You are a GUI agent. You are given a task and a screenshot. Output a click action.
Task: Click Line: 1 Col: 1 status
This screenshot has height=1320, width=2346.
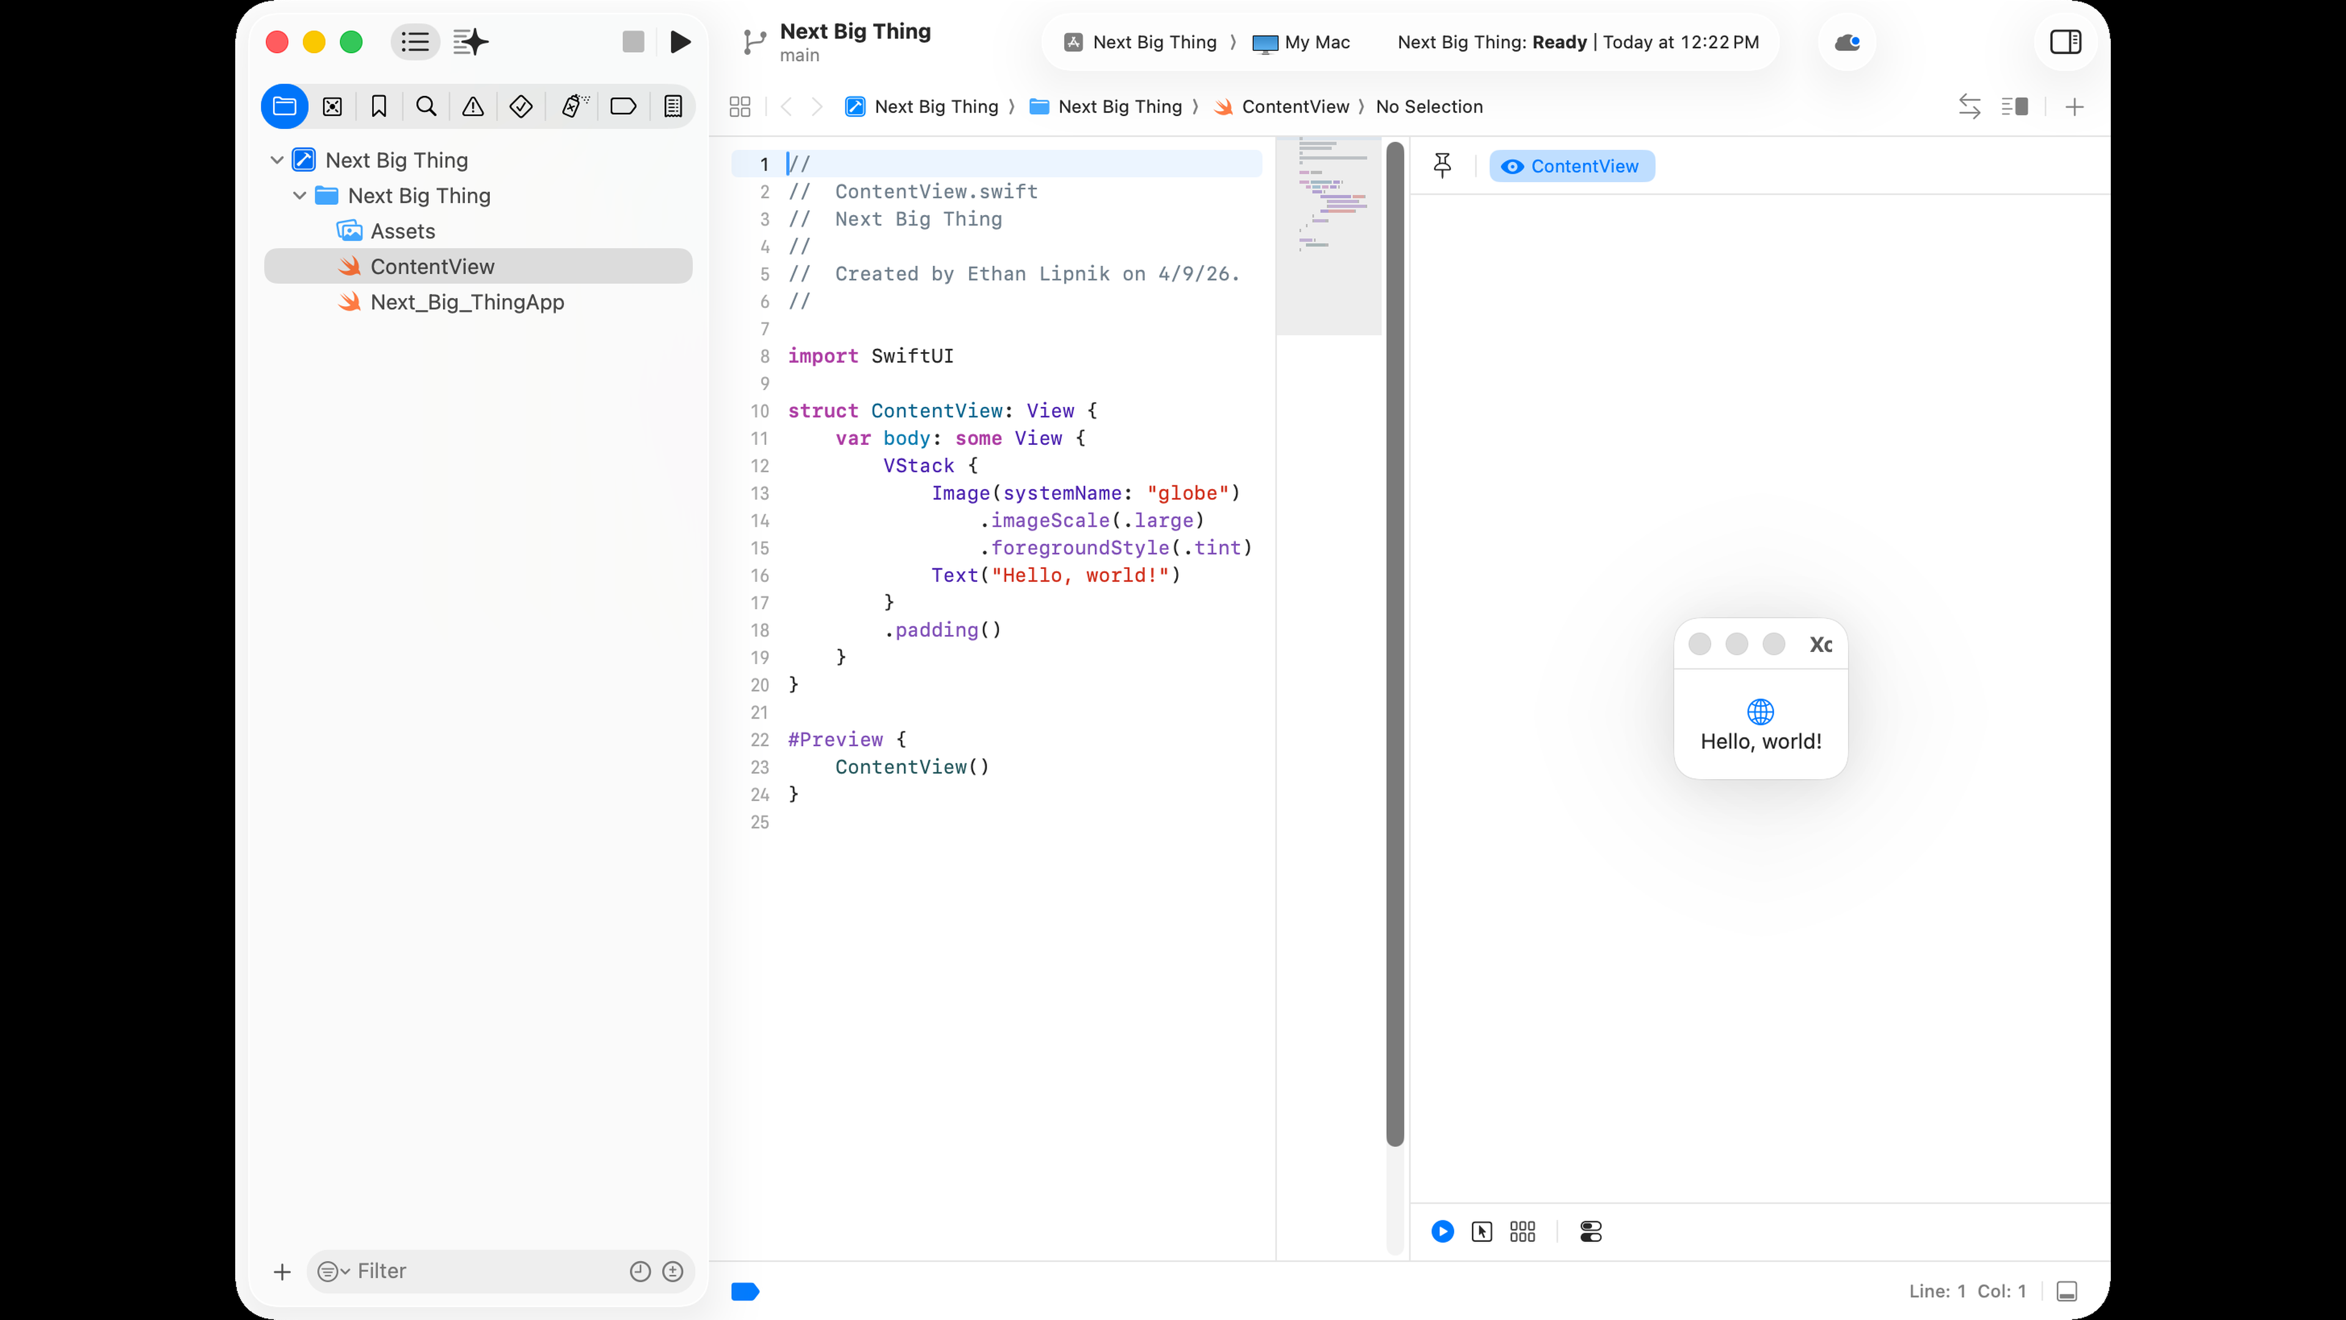tap(1967, 1291)
